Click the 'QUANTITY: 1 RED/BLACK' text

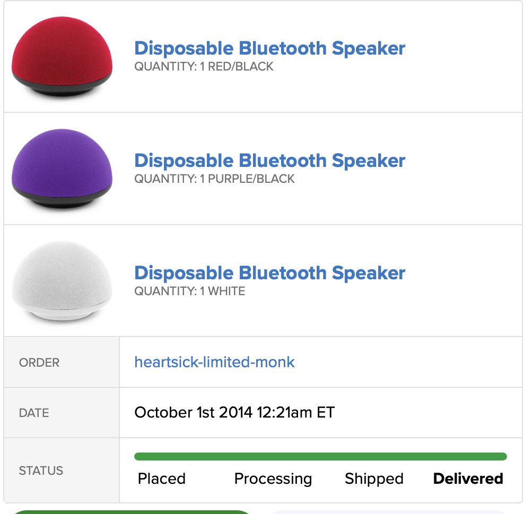(x=204, y=67)
